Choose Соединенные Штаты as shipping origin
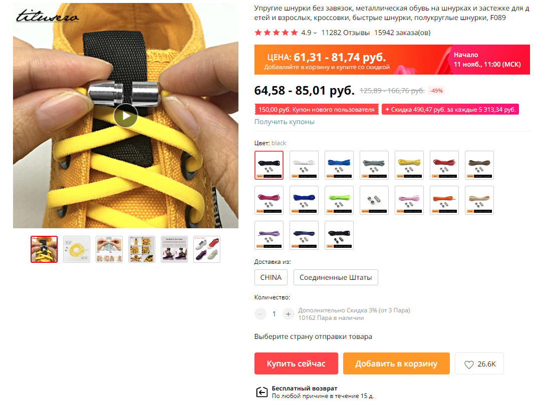 336,277
